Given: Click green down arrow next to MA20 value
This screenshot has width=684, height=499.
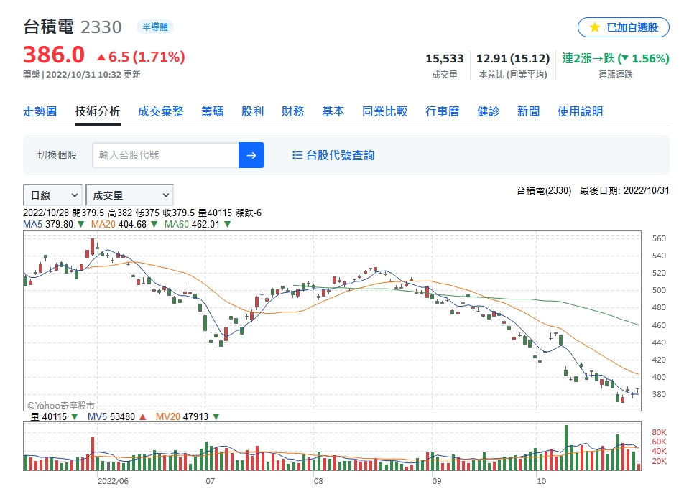Looking at the screenshot, I should click(x=154, y=225).
